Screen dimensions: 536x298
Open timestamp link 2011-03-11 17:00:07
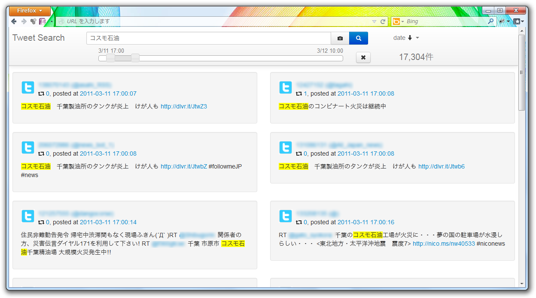(x=108, y=93)
